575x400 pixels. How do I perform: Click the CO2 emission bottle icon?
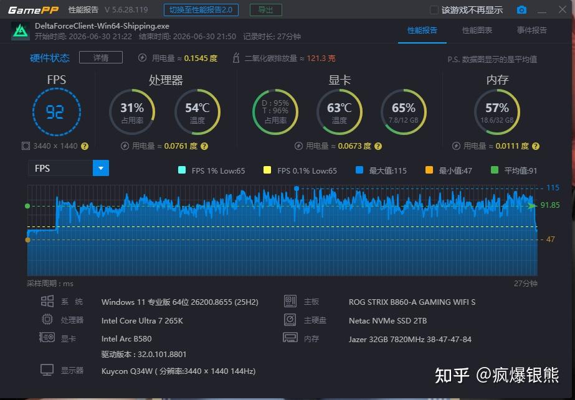[236, 58]
